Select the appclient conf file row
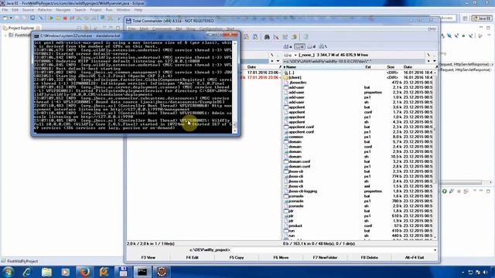This screenshot has width=495, height=278. point(359,112)
